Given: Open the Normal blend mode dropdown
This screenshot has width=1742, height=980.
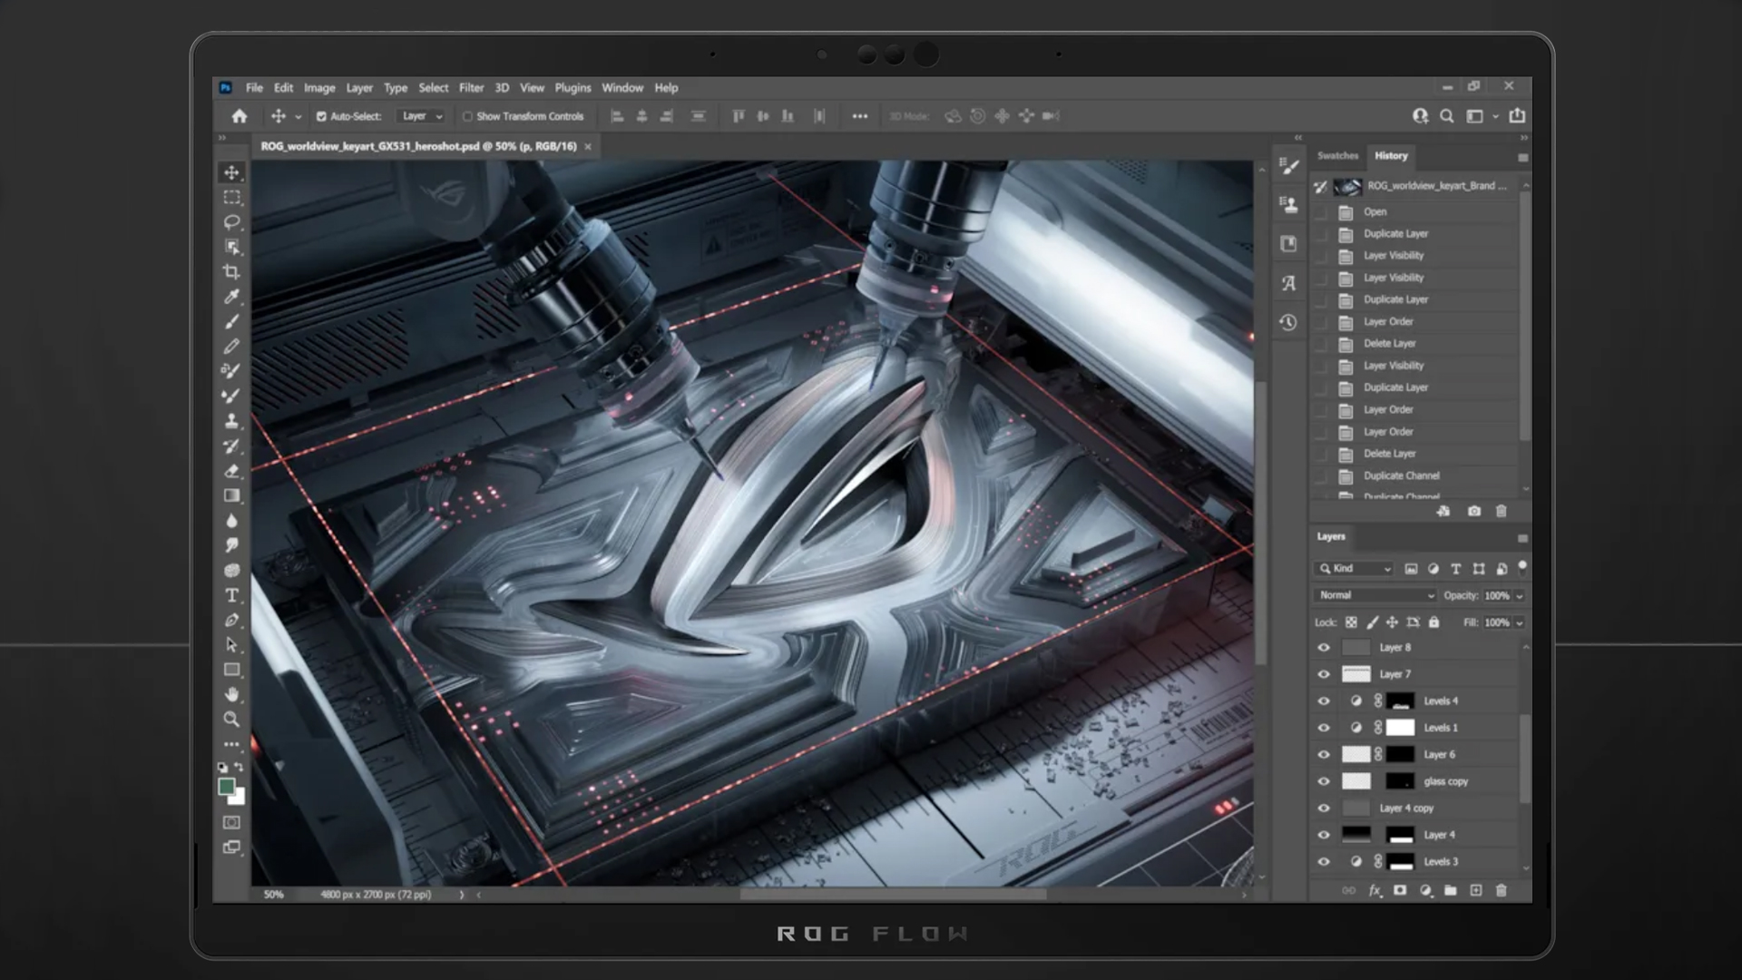Looking at the screenshot, I should [x=1375, y=595].
